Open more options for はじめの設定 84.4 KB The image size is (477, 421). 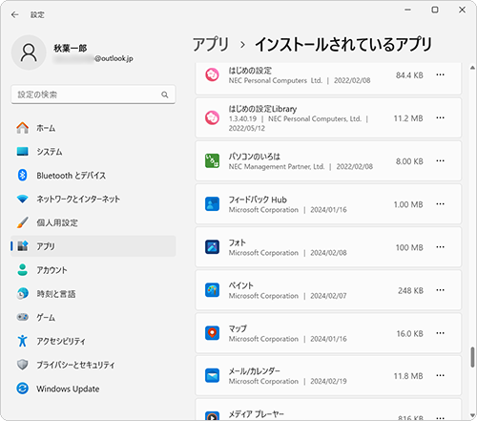point(441,74)
